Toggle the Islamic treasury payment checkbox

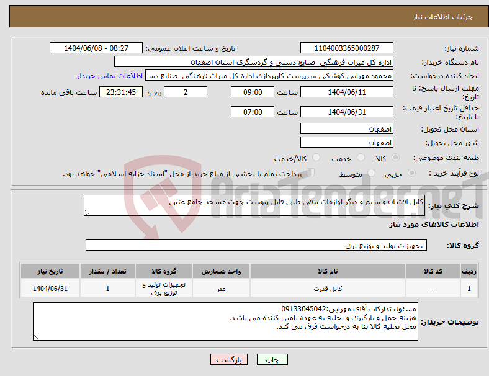pos(311,172)
